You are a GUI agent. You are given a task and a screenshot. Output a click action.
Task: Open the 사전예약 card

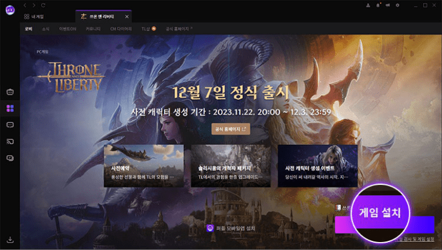(144, 166)
